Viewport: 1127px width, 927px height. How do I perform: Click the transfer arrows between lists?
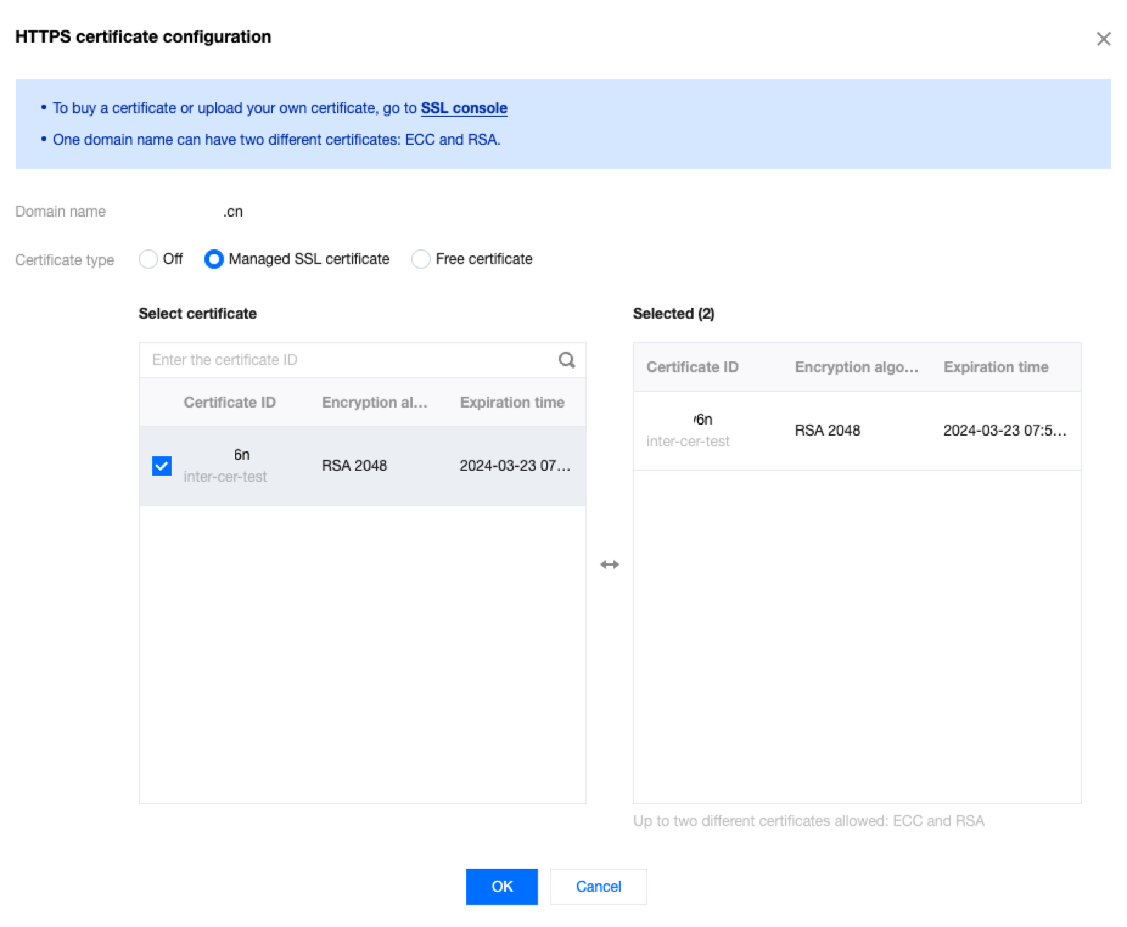[x=609, y=564]
